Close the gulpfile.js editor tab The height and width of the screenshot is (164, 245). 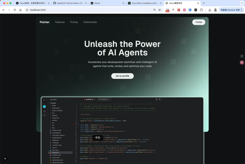(95, 99)
